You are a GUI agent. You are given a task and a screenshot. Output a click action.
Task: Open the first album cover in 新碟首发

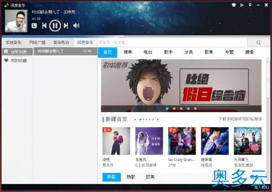pyautogui.click(x=116, y=141)
